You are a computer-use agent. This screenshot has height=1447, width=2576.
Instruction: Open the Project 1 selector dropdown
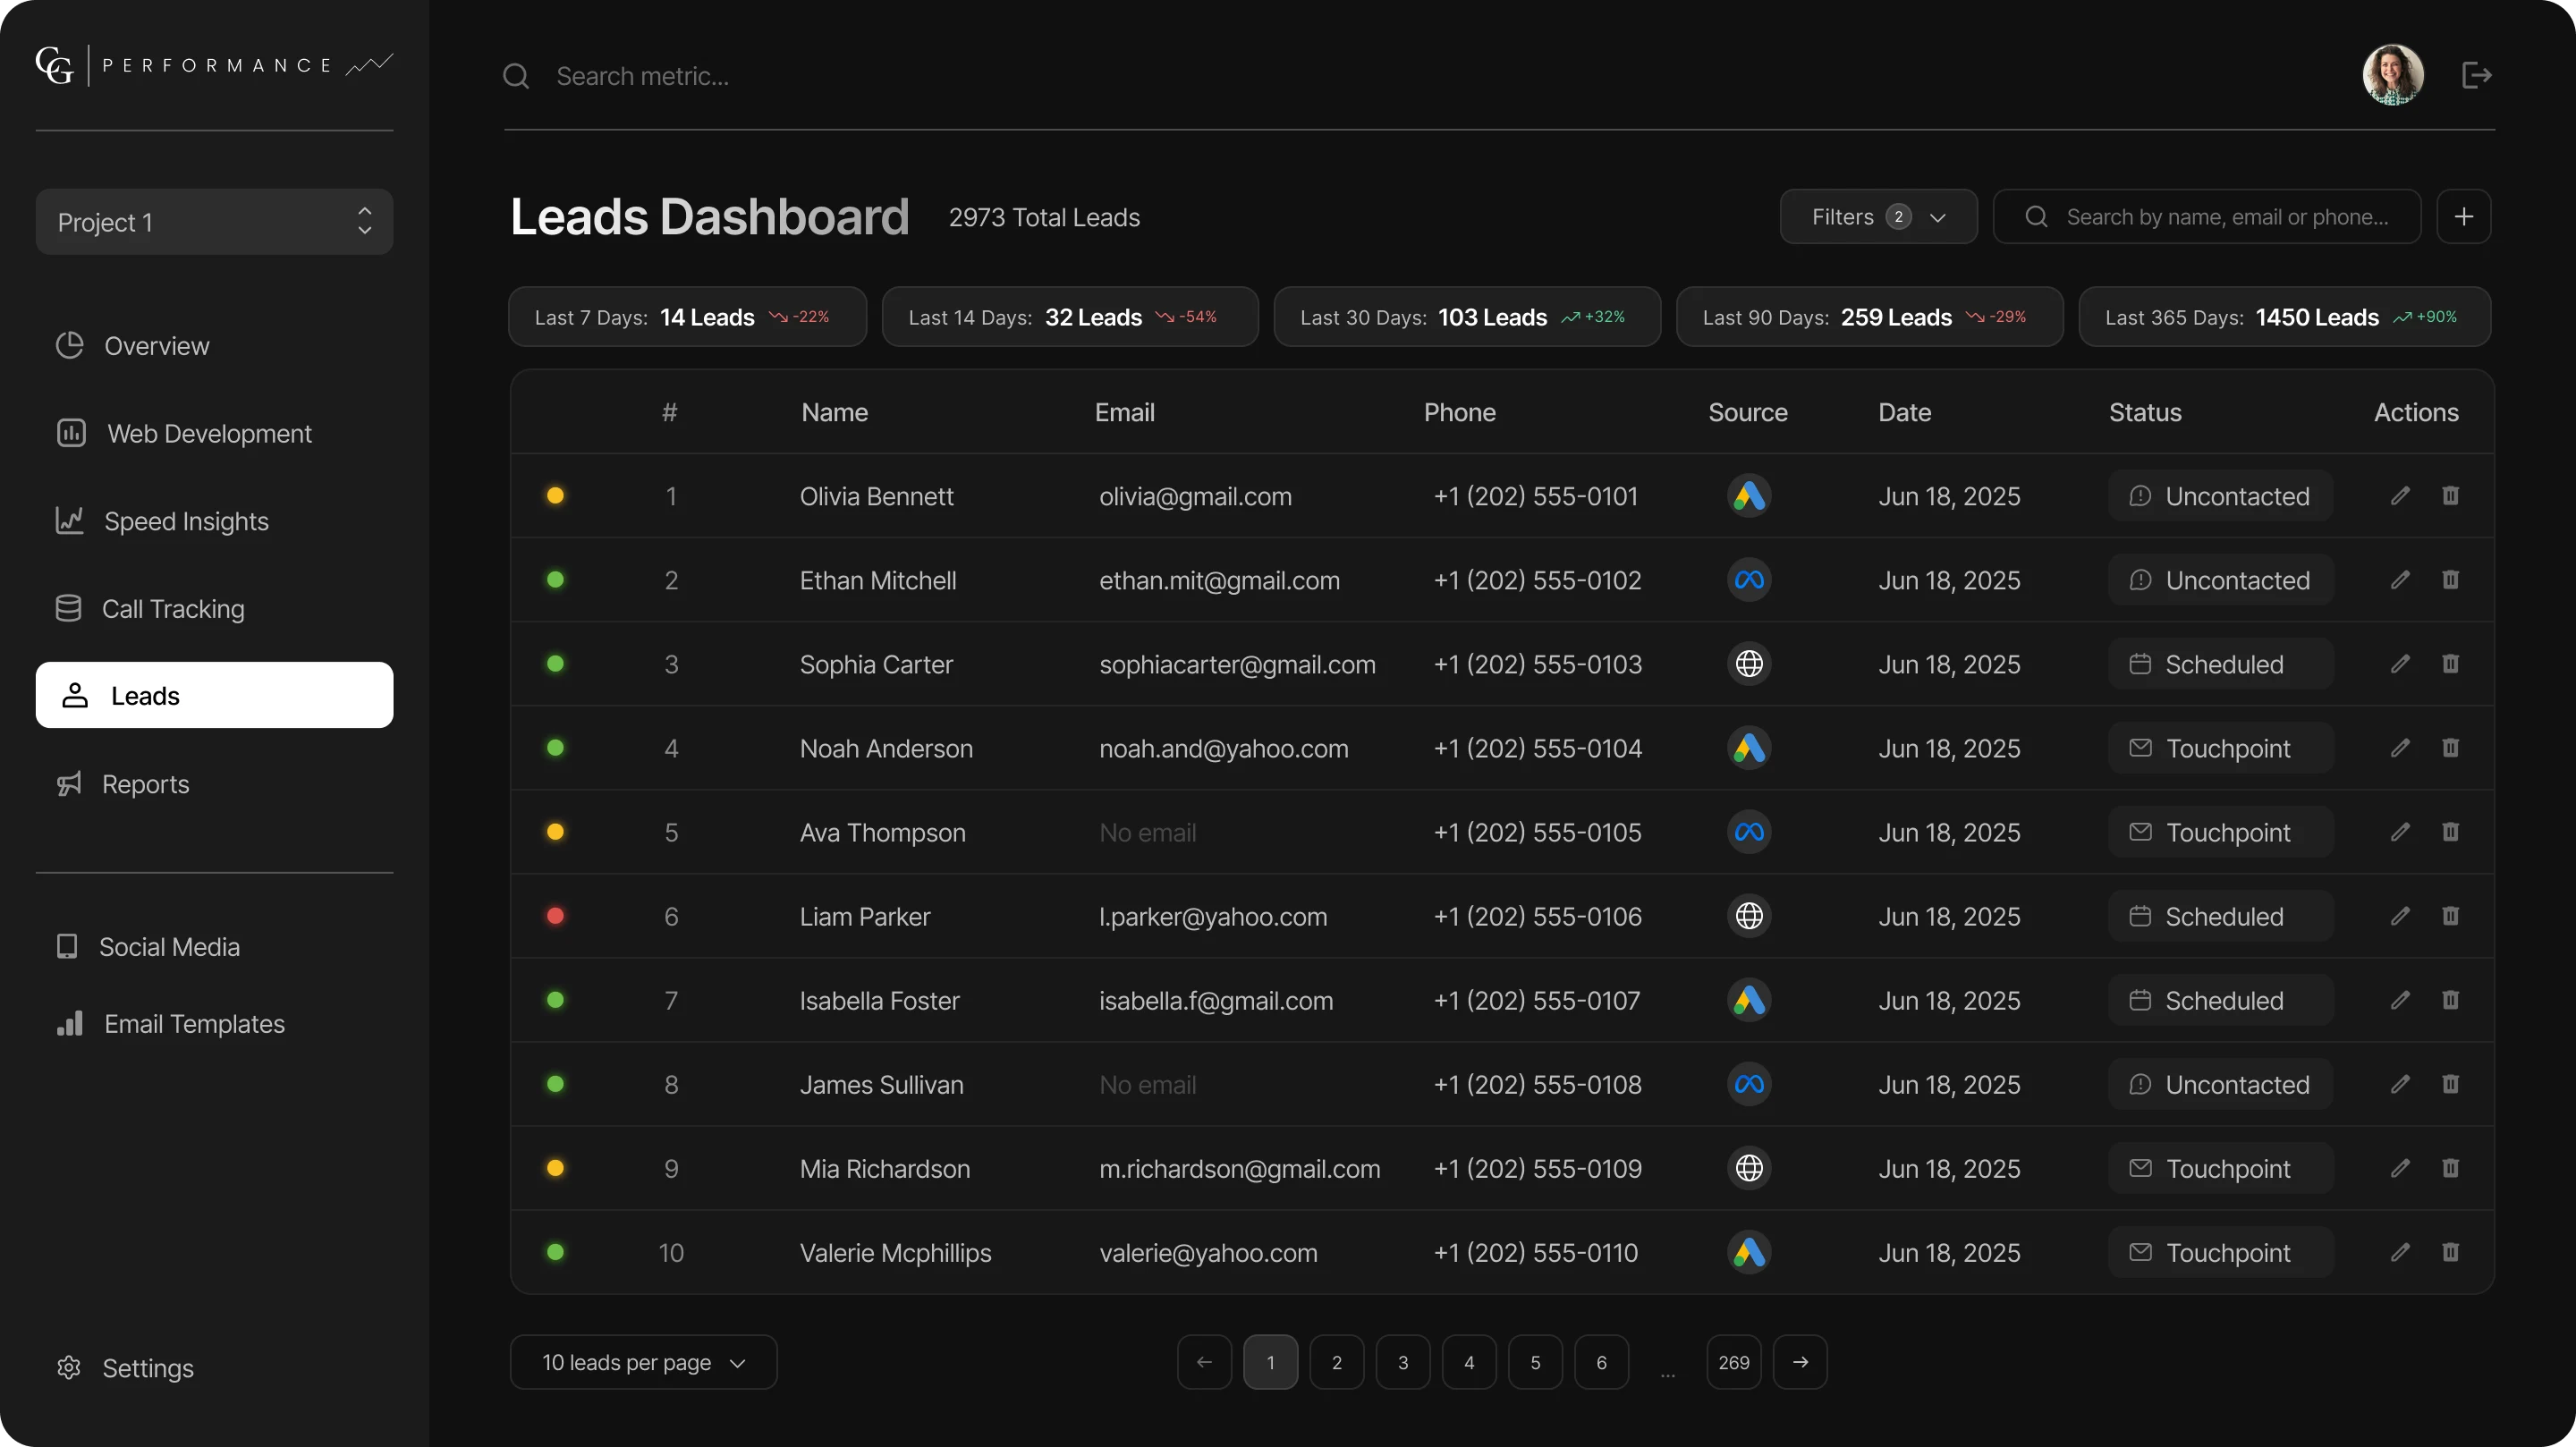click(214, 222)
